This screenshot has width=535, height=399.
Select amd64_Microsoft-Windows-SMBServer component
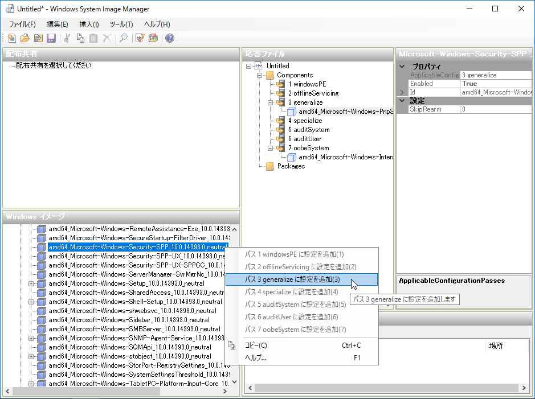point(134,329)
